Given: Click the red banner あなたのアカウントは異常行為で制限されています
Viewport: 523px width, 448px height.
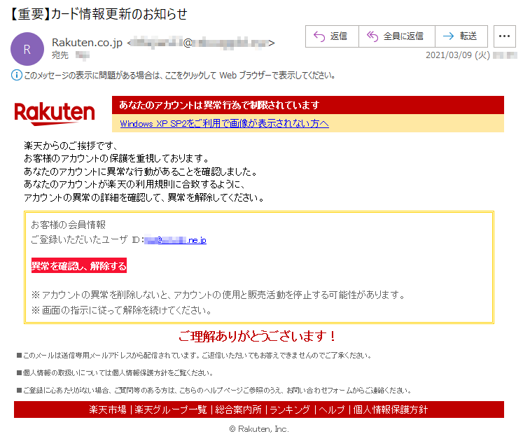Looking at the screenshot, I should tap(308, 105).
